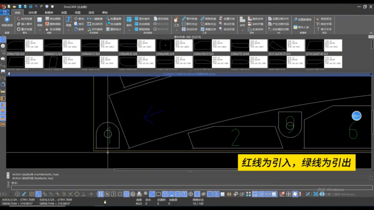Click the 自动排版 auto nesting icon

[142, 24]
